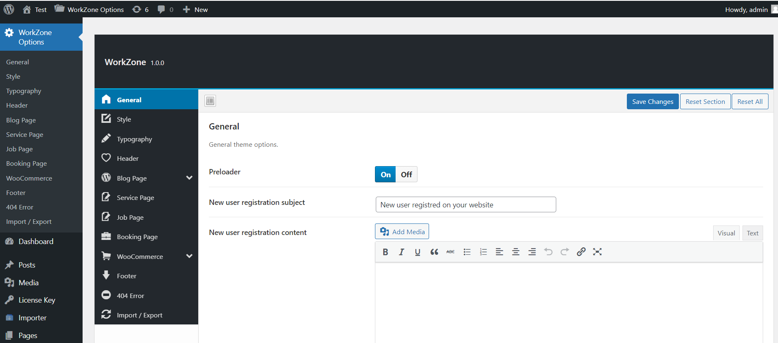Apply strikethrough formatting in editor
This screenshot has width=778, height=343.
click(x=451, y=252)
